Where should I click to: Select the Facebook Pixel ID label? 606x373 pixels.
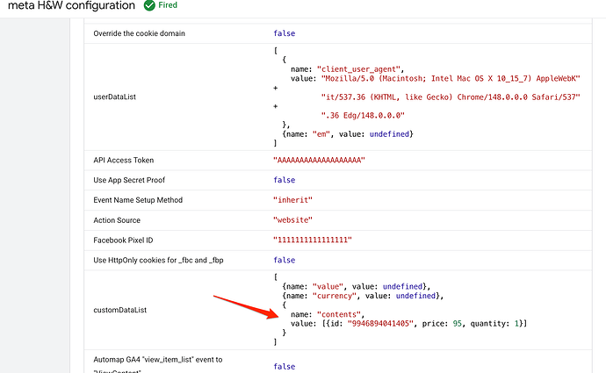coord(123,240)
